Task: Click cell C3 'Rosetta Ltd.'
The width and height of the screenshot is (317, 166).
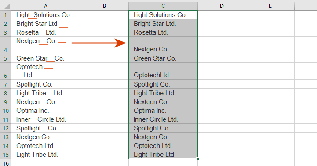Action: (163, 32)
